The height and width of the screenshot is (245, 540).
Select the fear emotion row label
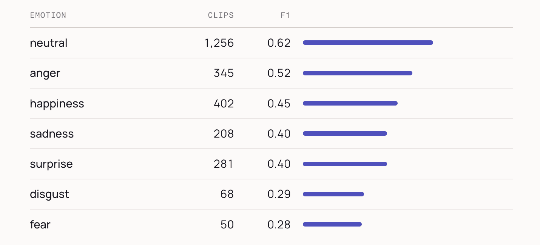click(40, 224)
